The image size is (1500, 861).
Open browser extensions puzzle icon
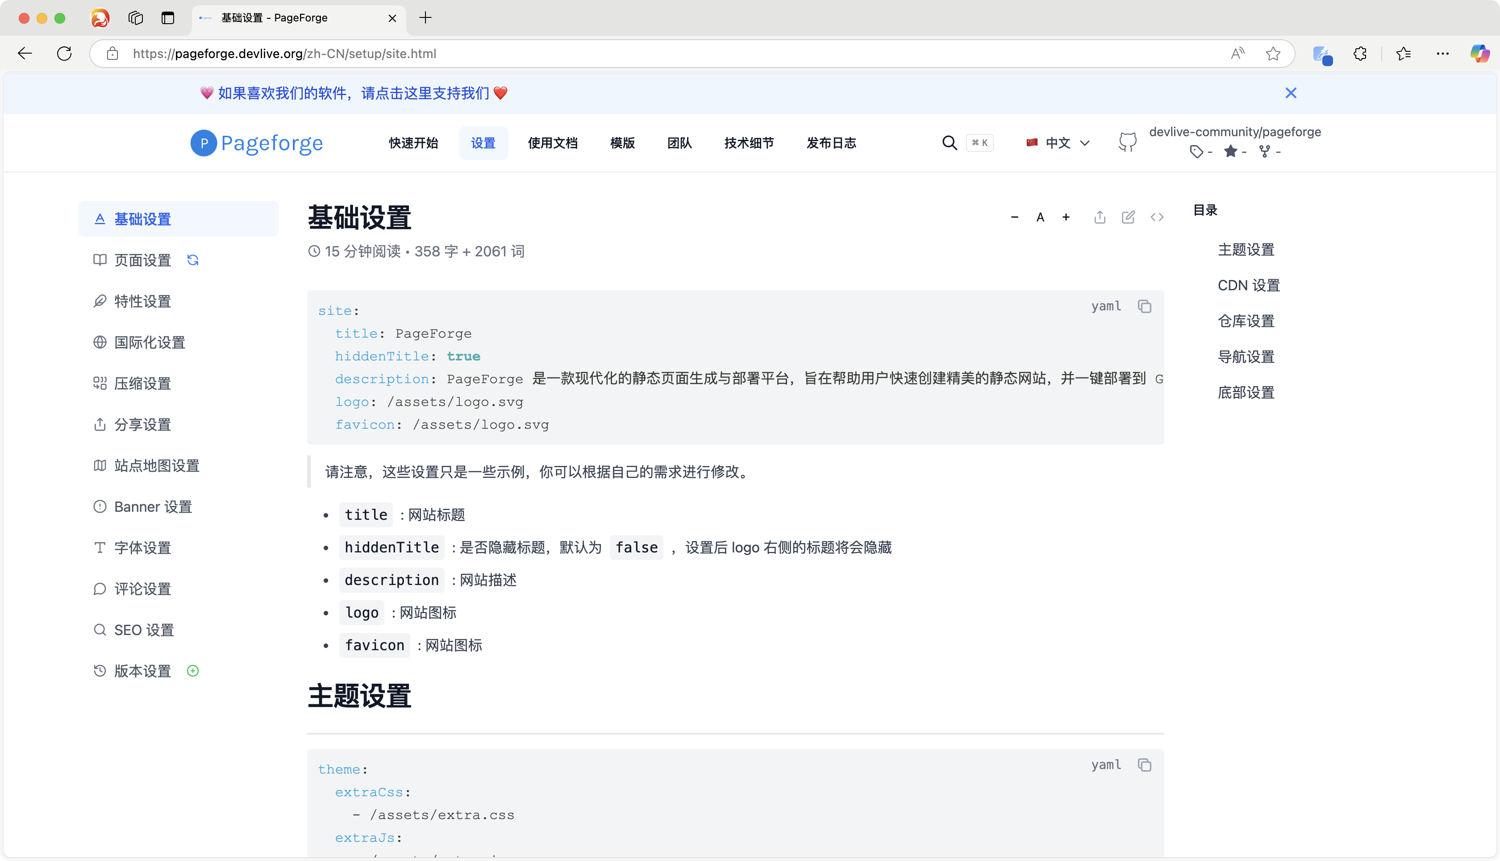tap(1360, 54)
